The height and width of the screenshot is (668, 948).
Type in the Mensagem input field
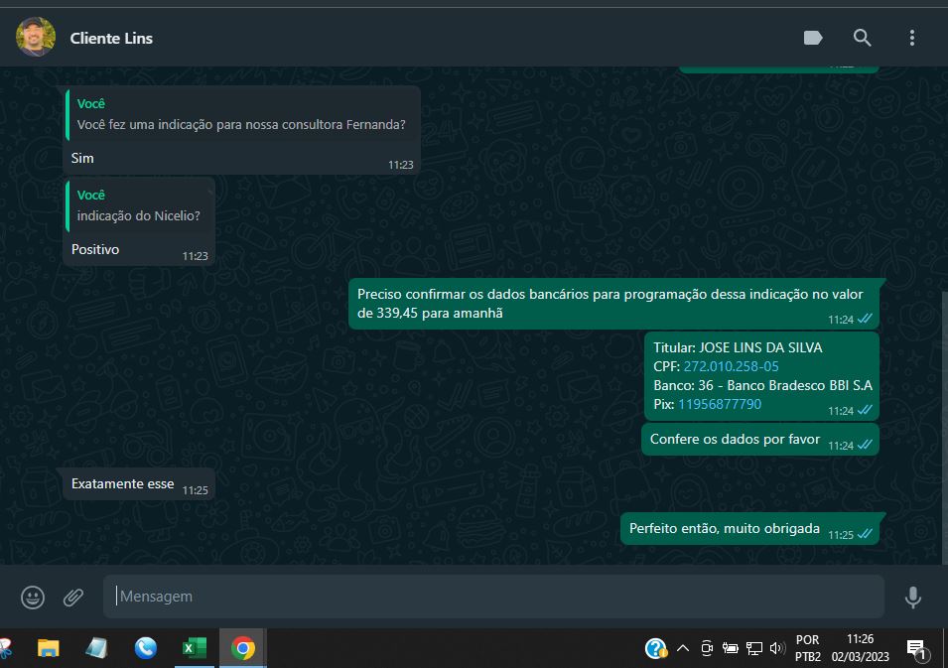click(x=491, y=597)
